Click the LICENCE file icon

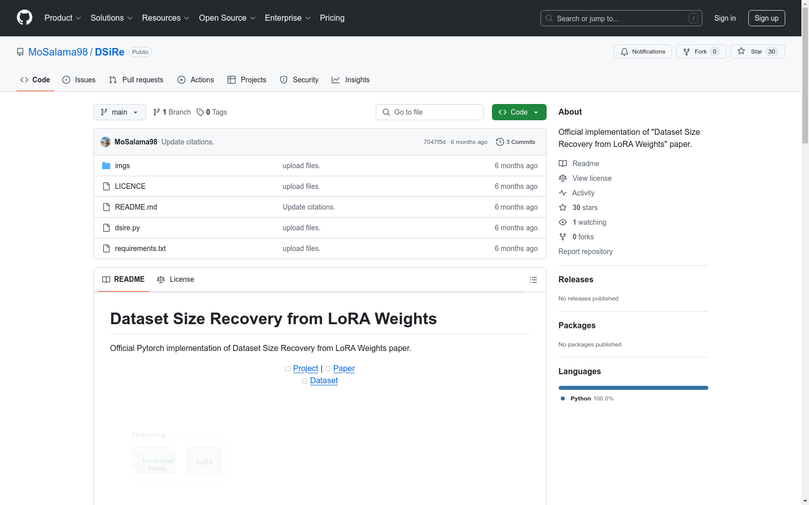tap(106, 186)
